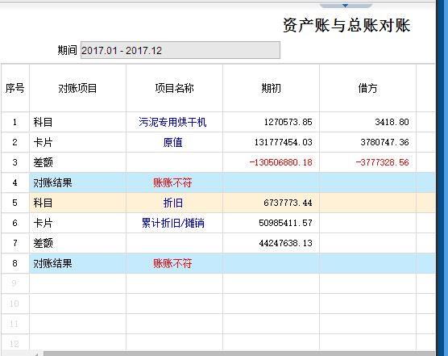Click 账账不符 result in row 8
Image resolution: width=448 pixels, height=356 pixels.
tap(172, 263)
